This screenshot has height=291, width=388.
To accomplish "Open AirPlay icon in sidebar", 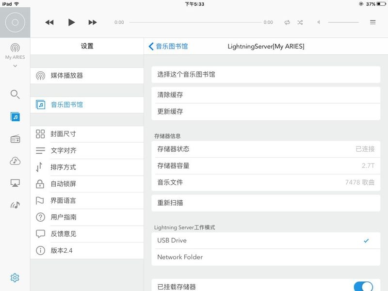I will pyautogui.click(x=15, y=183).
